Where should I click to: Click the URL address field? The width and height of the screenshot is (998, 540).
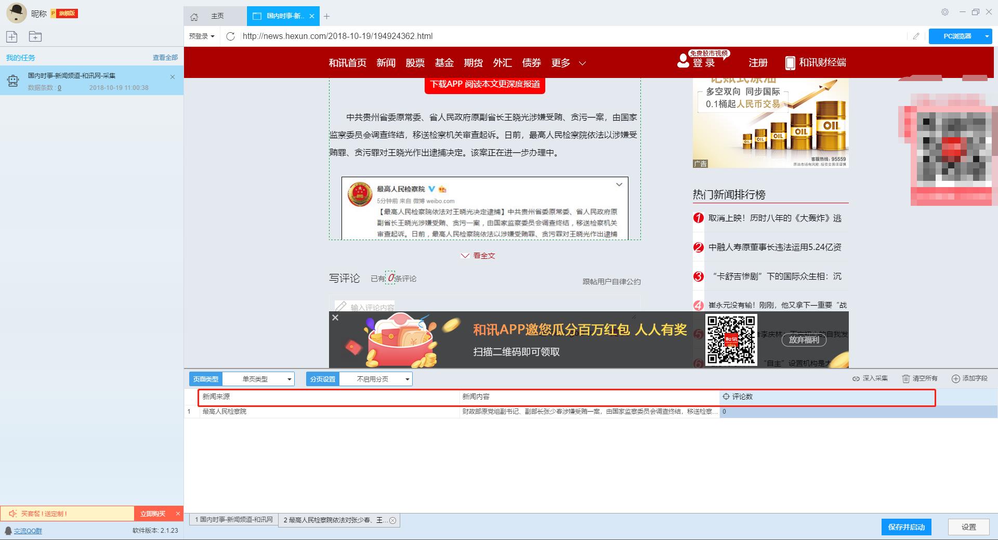pyautogui.click(x=572, y=36)
